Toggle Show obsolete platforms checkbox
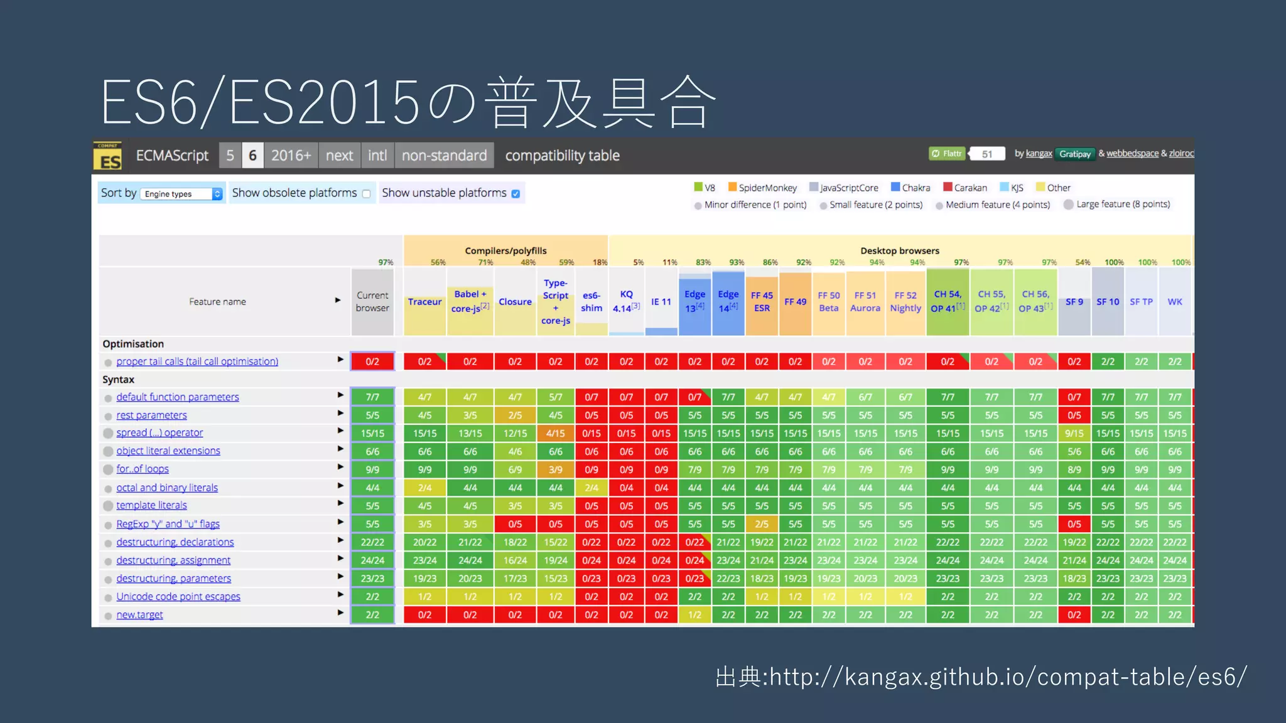The image size is (1286, 723). pos(367,194)
